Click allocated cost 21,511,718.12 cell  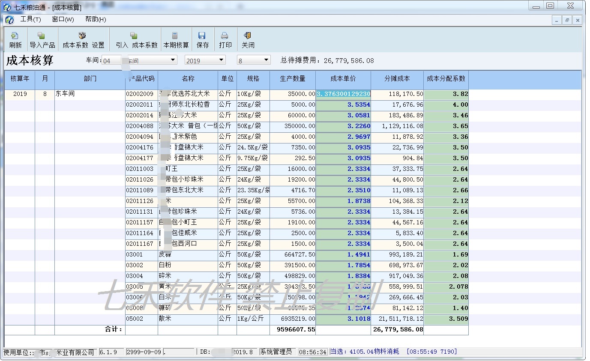point(397,319)
